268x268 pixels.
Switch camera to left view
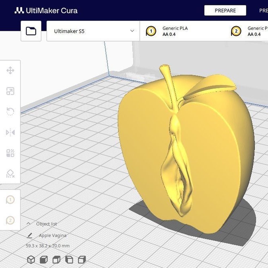[69, 259]
